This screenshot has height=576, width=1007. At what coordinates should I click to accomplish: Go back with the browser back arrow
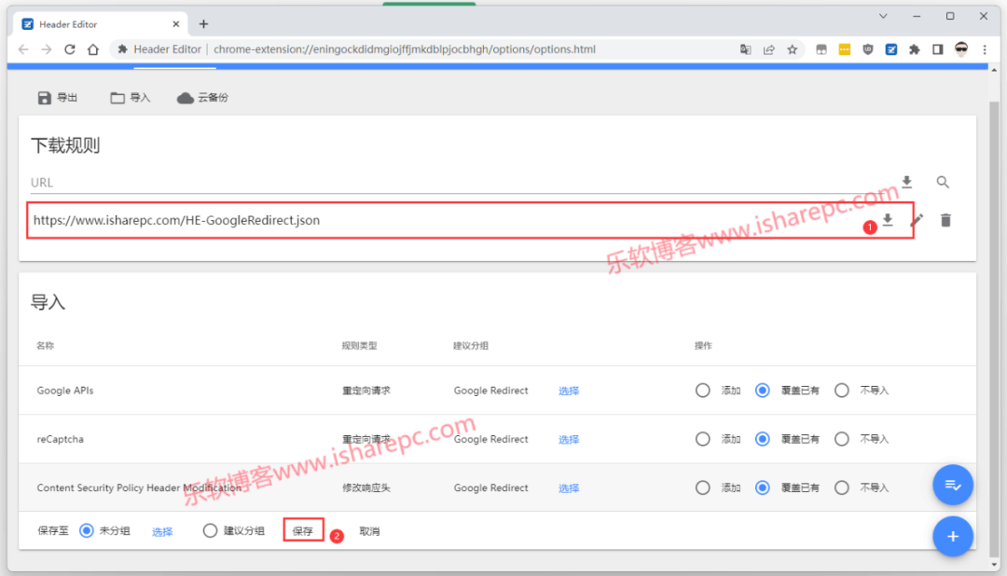pos(23,49)
